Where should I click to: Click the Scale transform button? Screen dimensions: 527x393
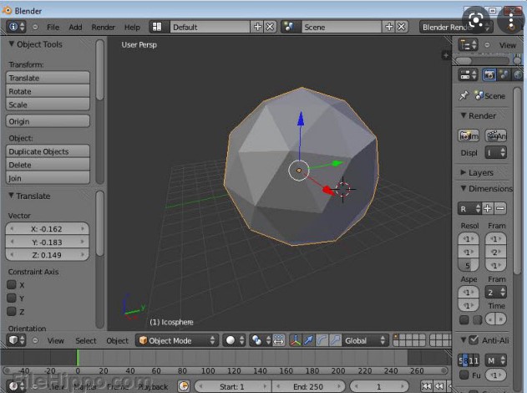point(48,105)
